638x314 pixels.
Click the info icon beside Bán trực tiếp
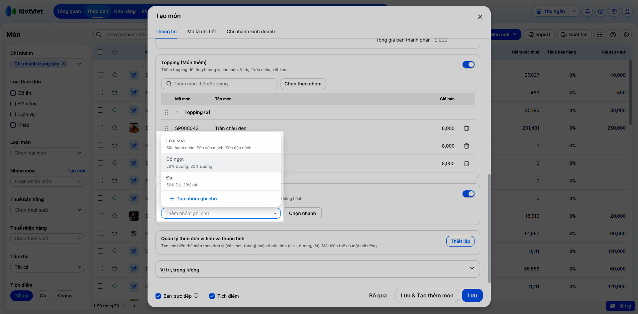point(196,295)
